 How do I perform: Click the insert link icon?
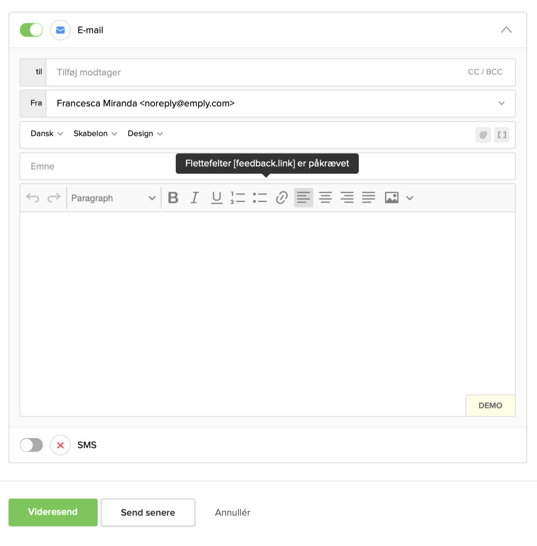pos(282,198)
